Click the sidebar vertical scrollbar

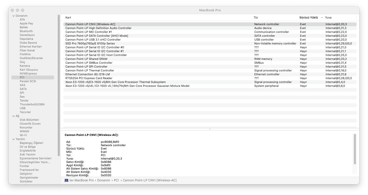tap(59, 85)
